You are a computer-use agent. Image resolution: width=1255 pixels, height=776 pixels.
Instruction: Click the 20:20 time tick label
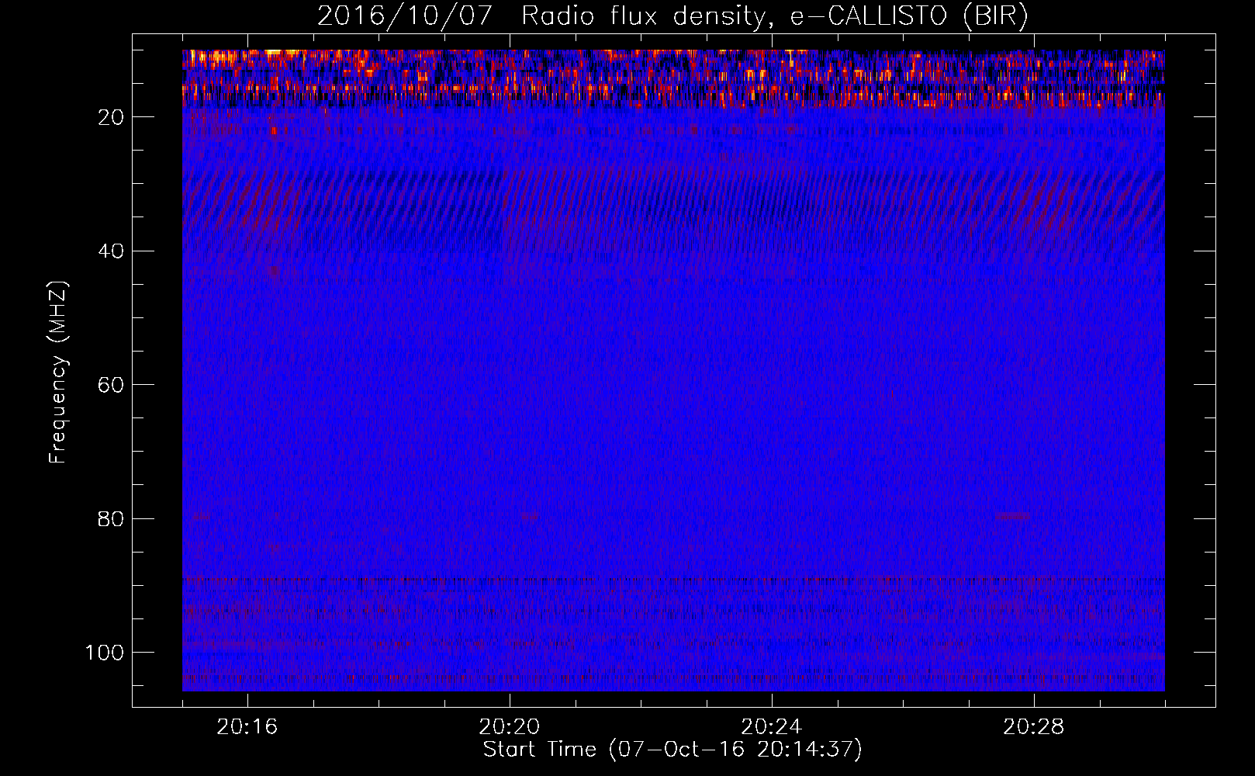510,727
